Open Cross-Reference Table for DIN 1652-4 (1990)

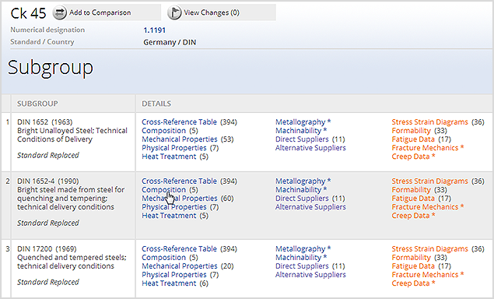pyautogui.click(x=179, y=181)
